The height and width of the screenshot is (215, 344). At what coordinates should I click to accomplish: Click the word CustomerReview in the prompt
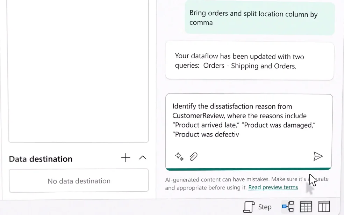[x=199, y=116]
